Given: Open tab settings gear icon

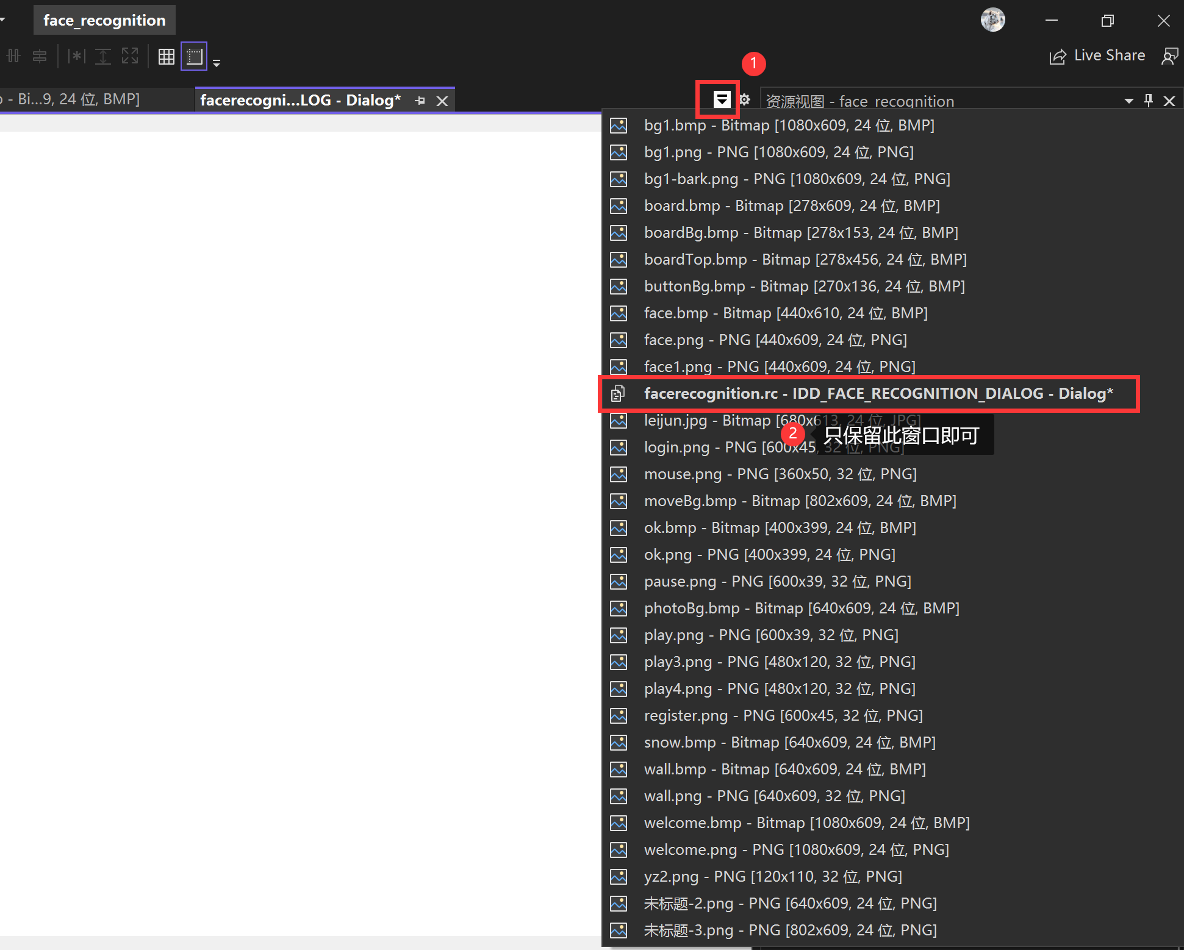Looking at the screenshot, I should click(x=745, y=99).
